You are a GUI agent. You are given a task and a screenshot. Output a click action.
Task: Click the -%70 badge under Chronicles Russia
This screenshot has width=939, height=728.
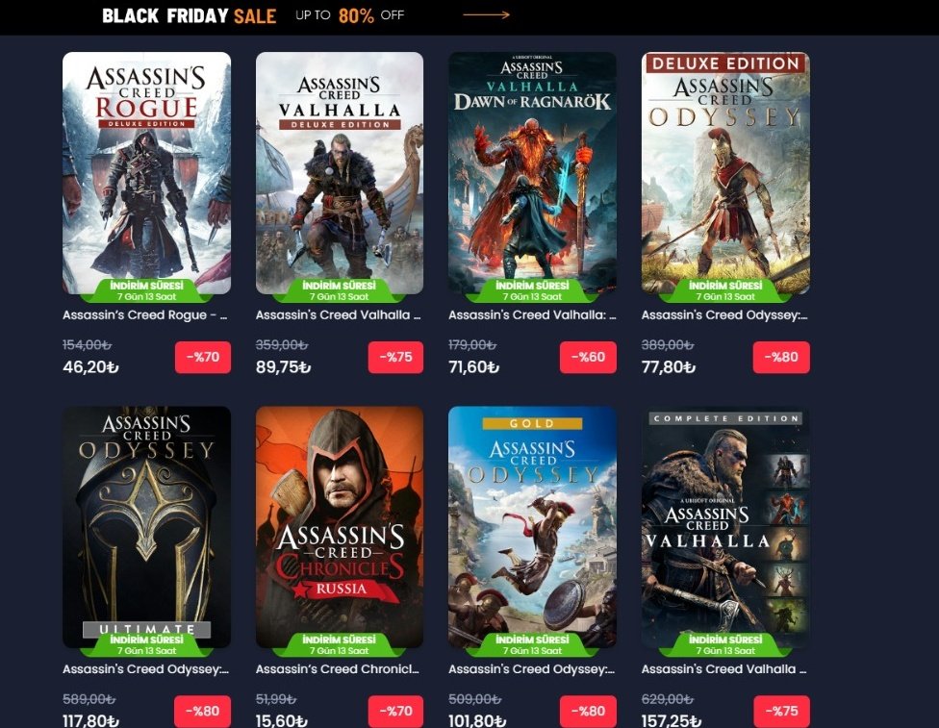click(395, 712)
